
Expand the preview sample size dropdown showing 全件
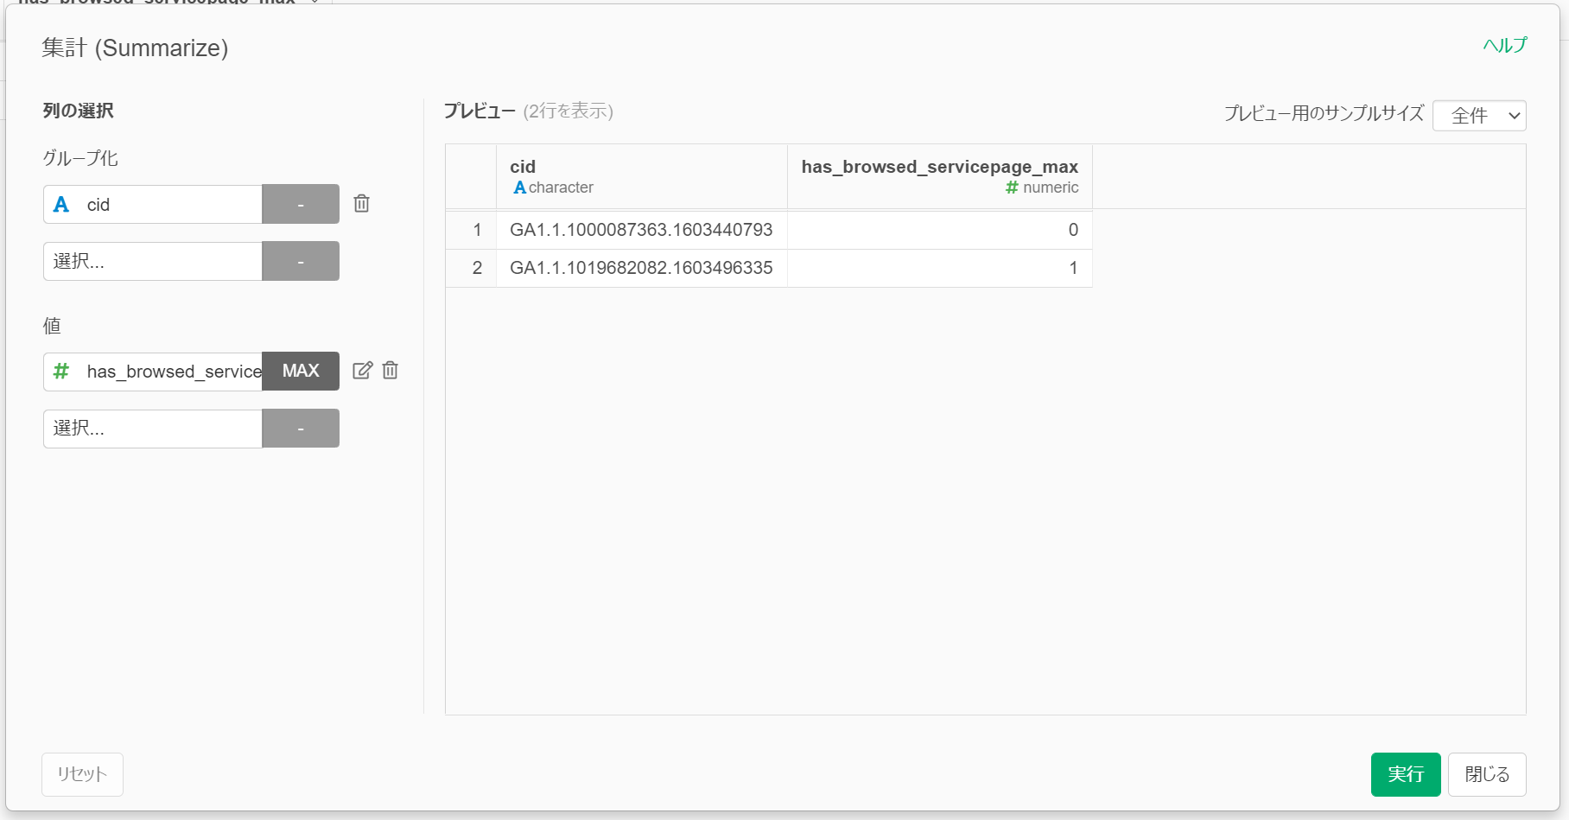tap(1479, 116)
